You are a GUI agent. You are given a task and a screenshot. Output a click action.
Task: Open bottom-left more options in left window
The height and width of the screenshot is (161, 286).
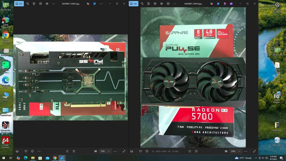[39, 151]
